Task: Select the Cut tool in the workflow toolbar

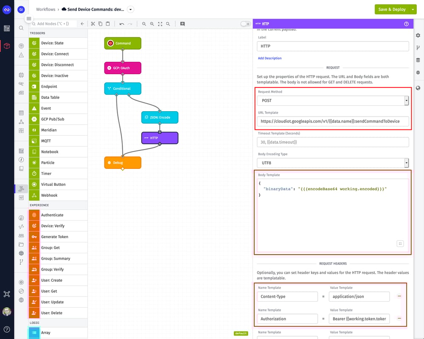Action: 93,24
